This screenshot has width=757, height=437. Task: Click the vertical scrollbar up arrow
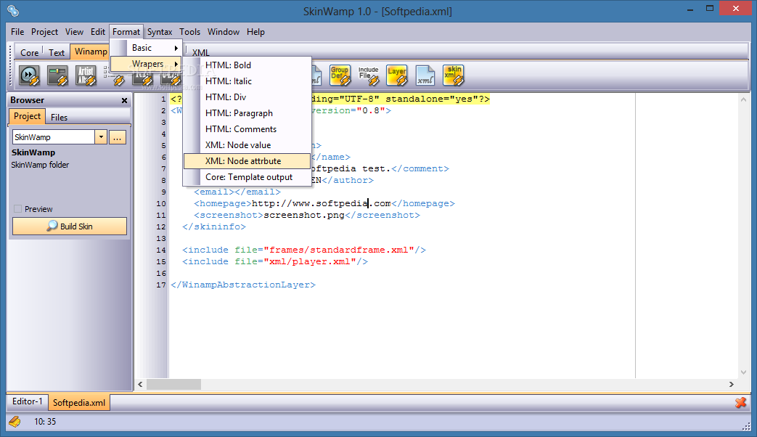click(x=743, y=99)
